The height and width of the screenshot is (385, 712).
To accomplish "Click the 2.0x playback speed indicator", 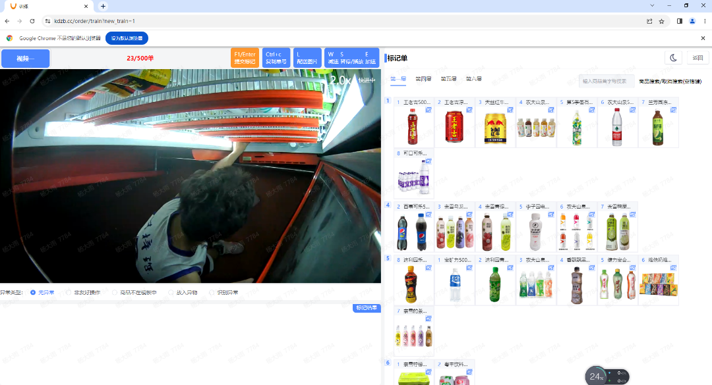I will (341, 80).
